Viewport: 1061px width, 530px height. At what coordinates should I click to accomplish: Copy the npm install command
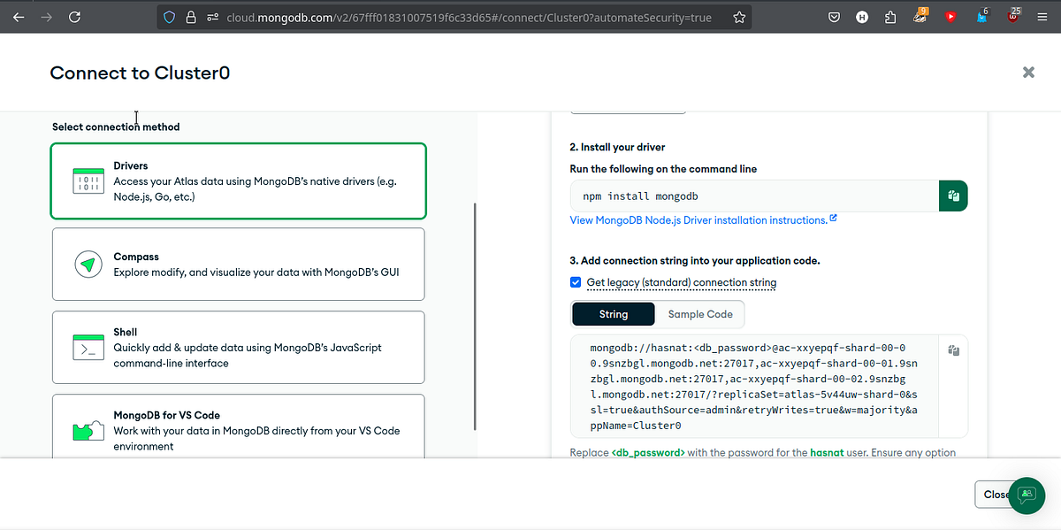pyautogui.click(x=952, y=195)
